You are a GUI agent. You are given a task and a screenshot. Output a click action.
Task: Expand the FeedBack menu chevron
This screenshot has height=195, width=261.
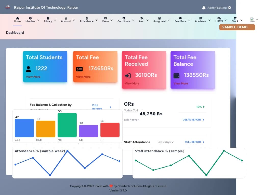pyautogui.click(x=189, y=20)
